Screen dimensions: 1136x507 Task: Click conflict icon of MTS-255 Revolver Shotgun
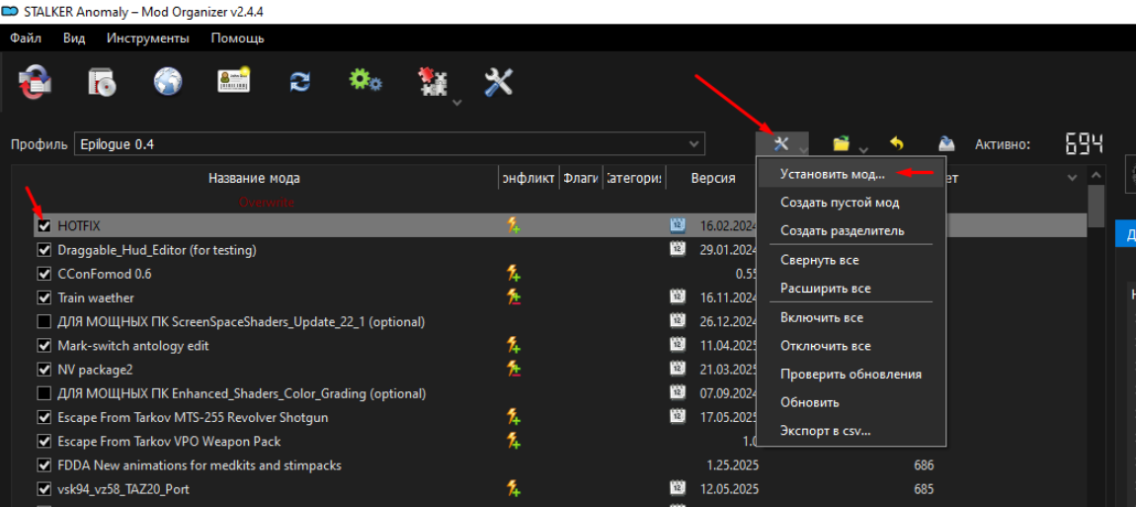pyautogui.click(x=513, y=417)
